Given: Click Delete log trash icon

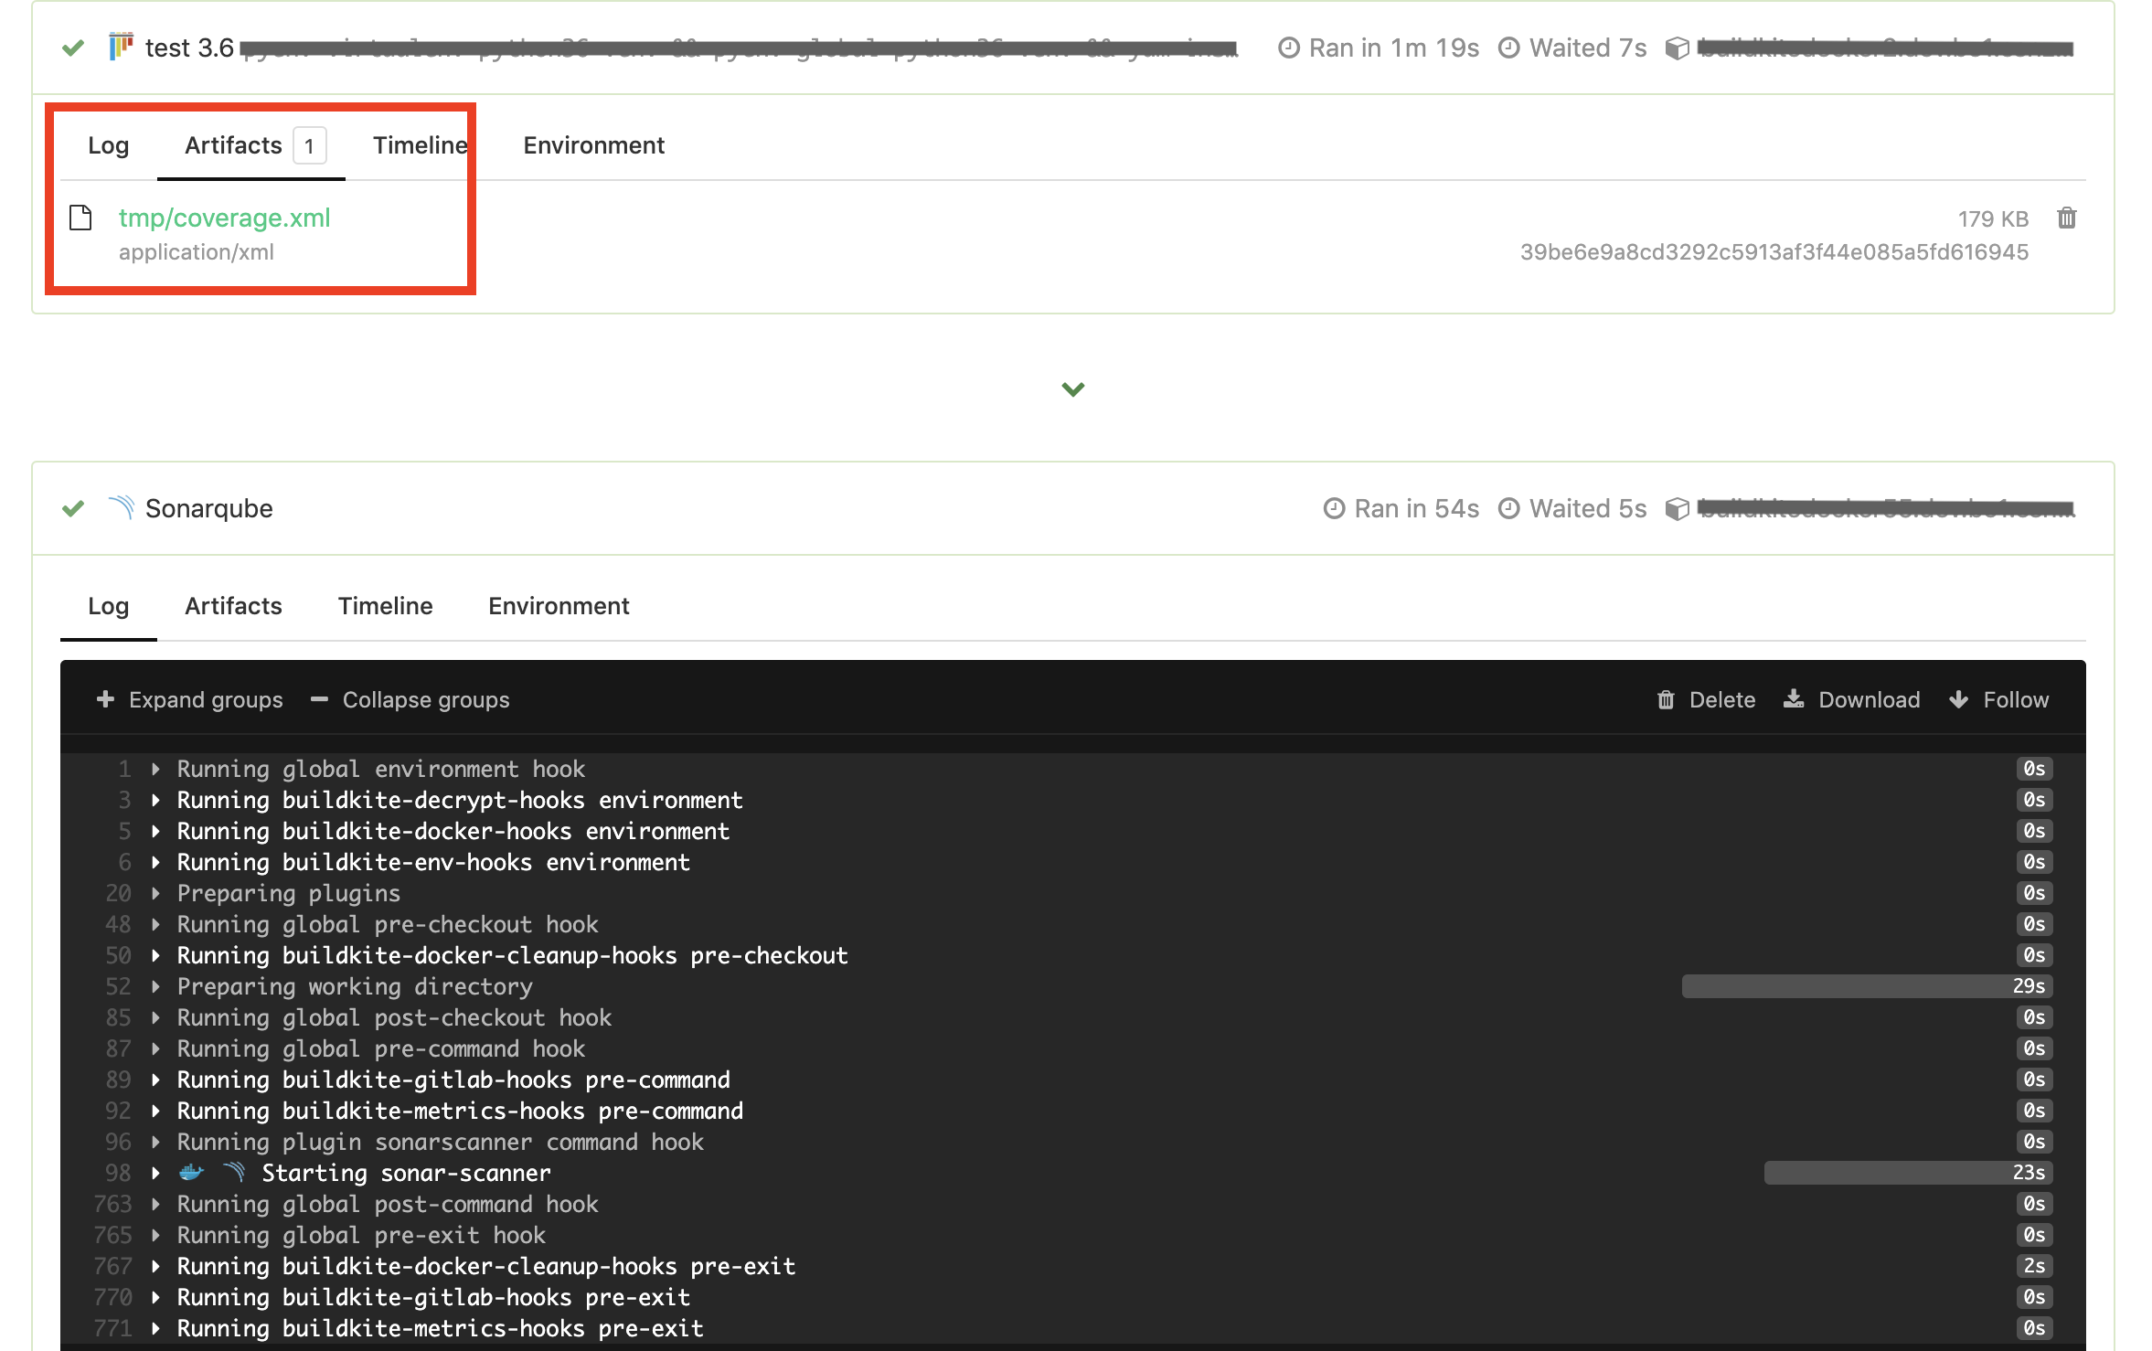Looking at the screenshot, I should click(1666, 699).
